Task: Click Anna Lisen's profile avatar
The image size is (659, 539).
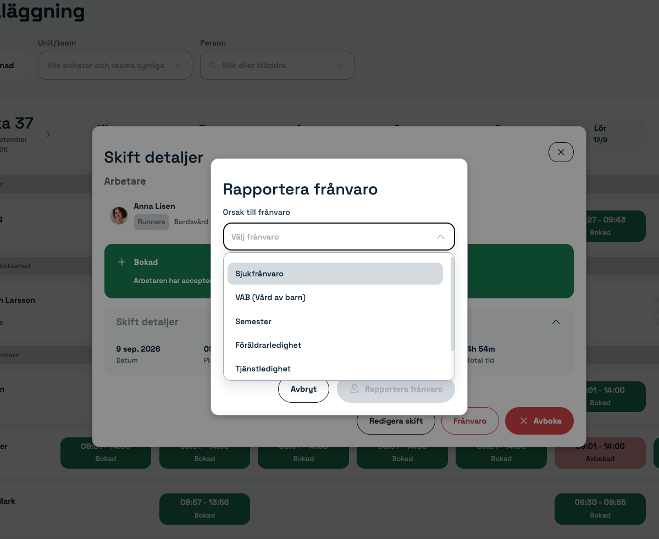Action: click(119, 215)
